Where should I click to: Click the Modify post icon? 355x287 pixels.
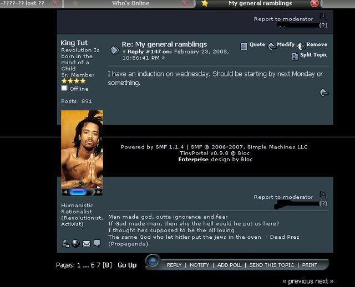click(272, 46)
